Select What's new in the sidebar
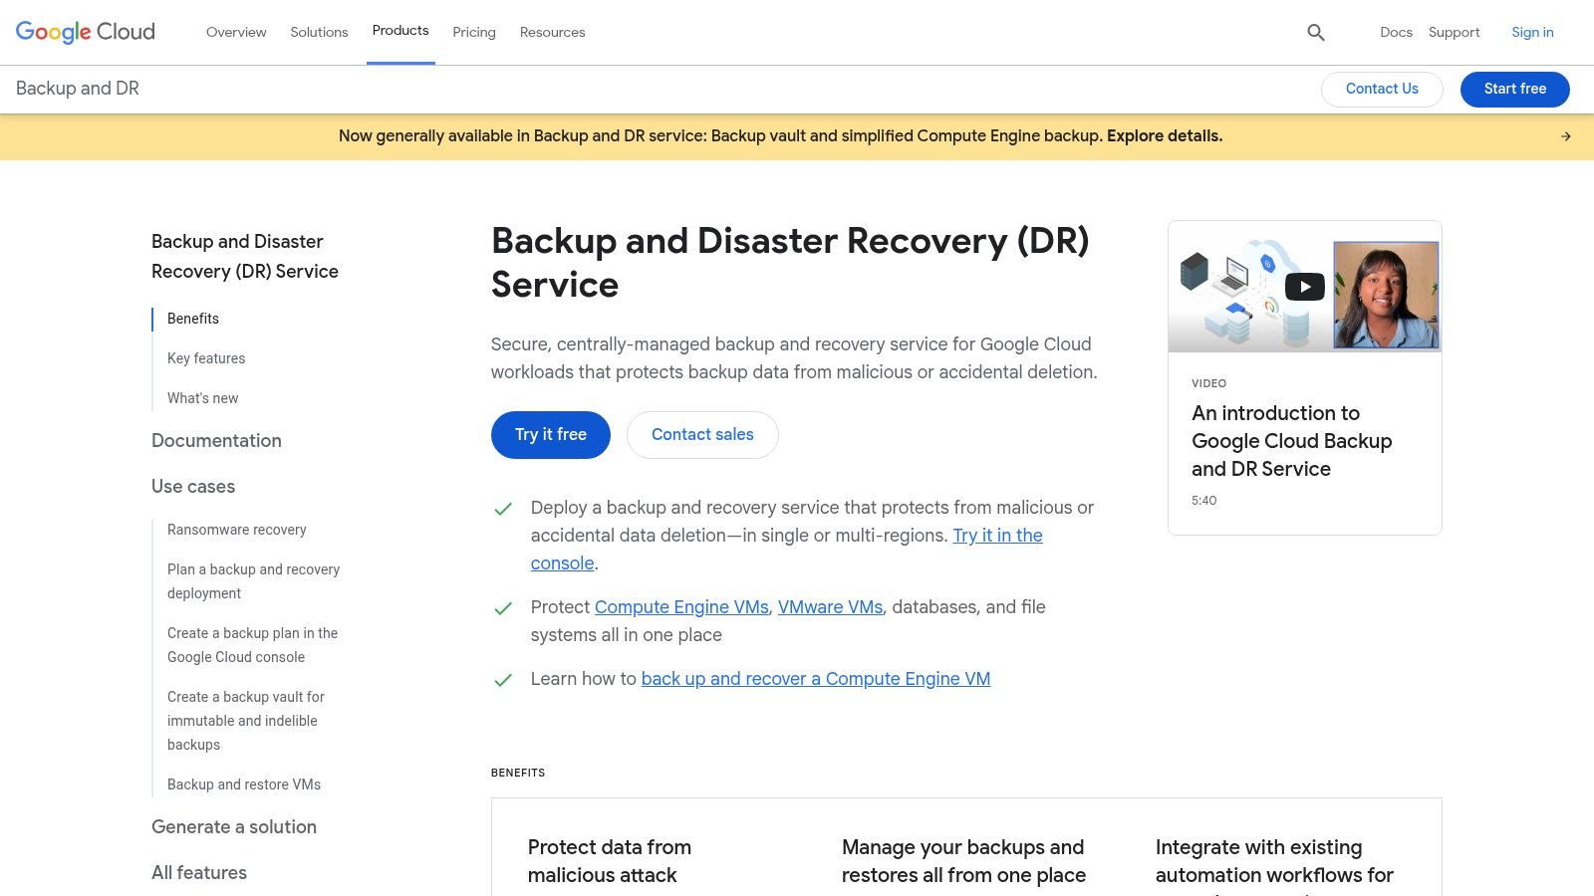The width and height of the screenshot is (1594, 896). coord(203,398)
